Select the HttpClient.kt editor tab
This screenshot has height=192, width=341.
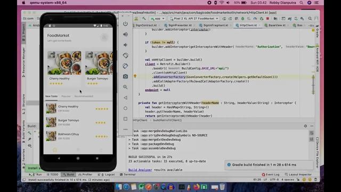pyautogui.click(x=248, y=25)
